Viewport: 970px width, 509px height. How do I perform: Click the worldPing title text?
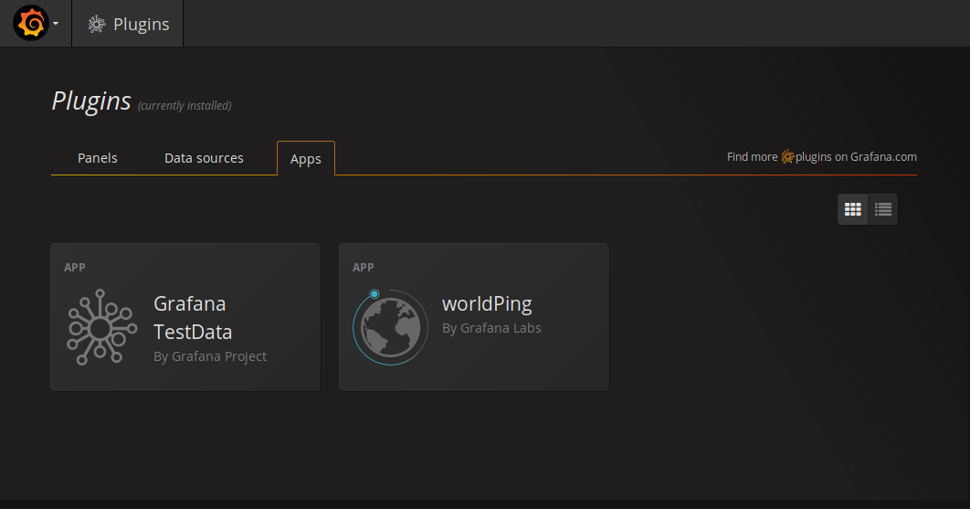coord(487,304)
